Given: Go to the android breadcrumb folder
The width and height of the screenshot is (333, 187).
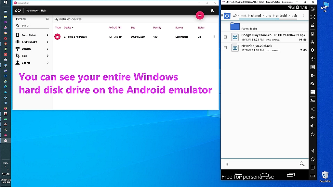Looking at the screenshot, I should point(281,16).
